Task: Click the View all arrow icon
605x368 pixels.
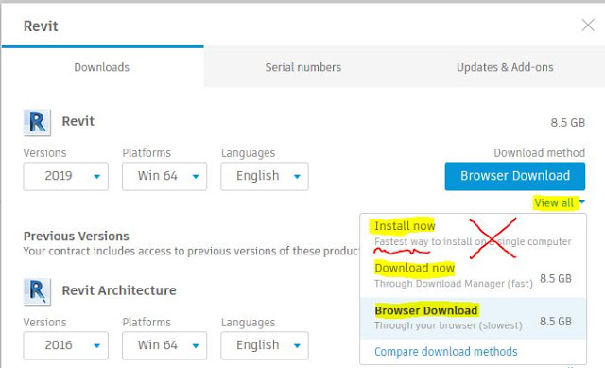Action: [x=582, y=202]
